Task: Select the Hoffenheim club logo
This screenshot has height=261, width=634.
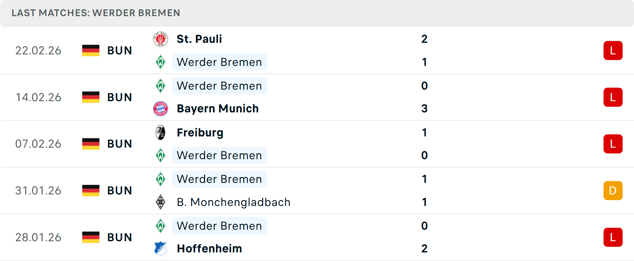Action: pyautogui.click(x=160, y=249)
